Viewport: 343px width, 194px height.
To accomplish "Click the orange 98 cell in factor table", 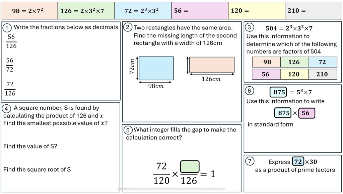I will 266,62.
